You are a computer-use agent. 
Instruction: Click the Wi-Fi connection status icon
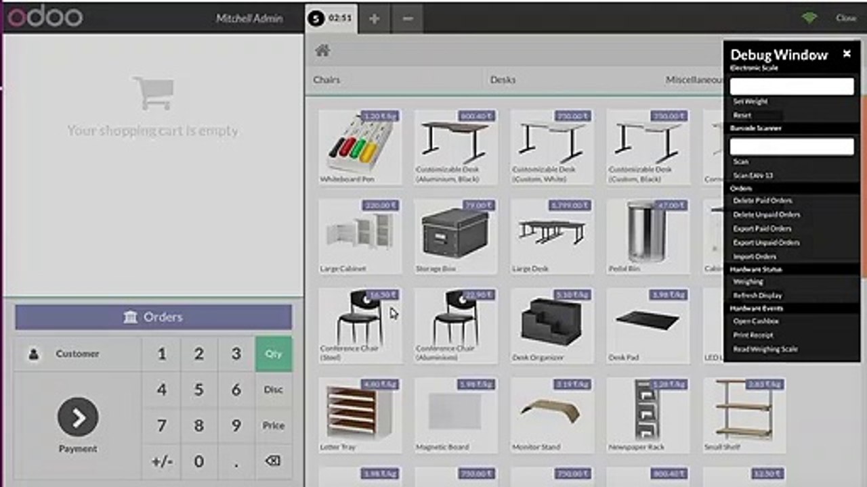coord(809,18)
